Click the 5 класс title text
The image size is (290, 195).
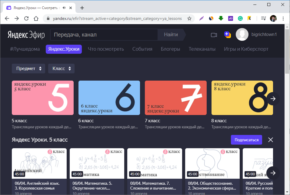pos(19,121)
